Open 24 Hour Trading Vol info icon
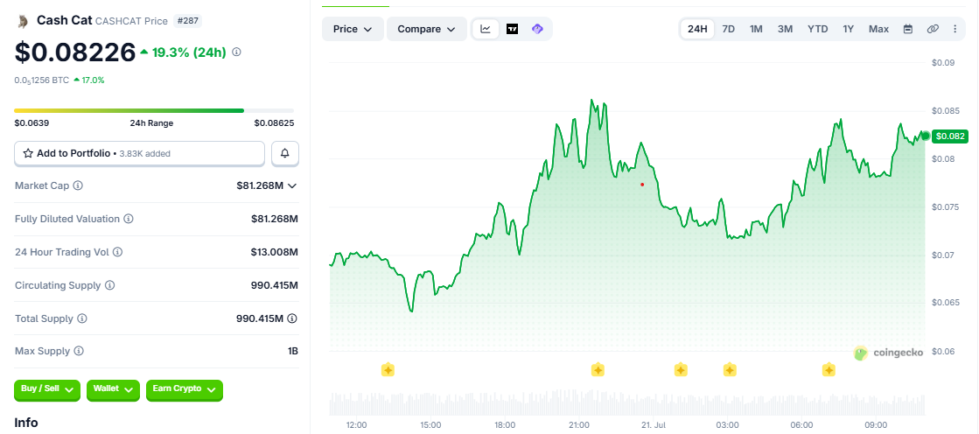 pyautogui.click(x=117, y=252)
